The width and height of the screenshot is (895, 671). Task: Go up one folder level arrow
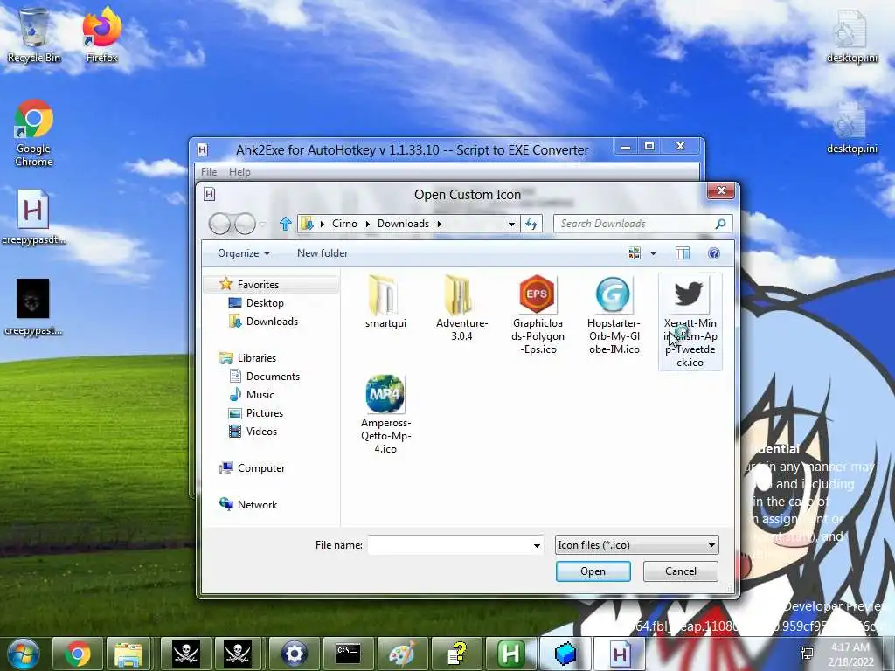click(x=286, y=224)
